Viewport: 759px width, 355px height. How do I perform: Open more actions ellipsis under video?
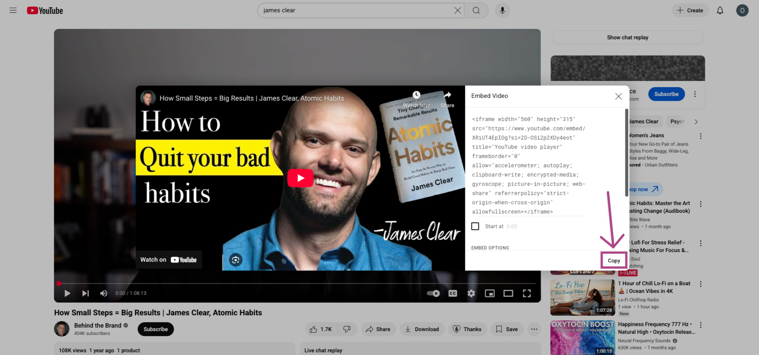534,329
